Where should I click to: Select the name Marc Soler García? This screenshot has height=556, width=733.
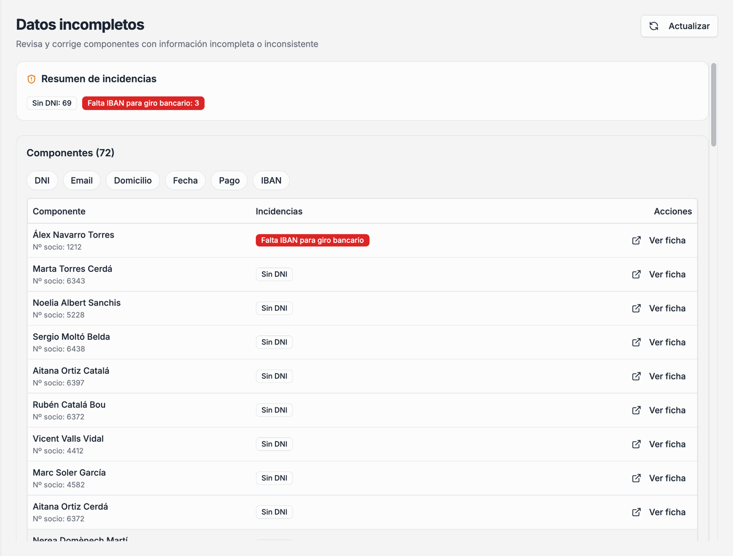tap(69, 473)
